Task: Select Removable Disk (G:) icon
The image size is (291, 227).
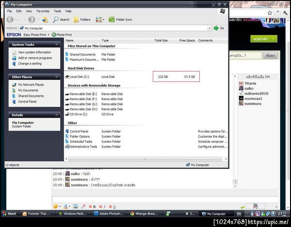Action: pos(67,104)
